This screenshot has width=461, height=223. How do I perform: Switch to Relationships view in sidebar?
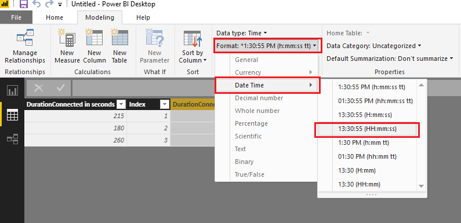point(12,138)
